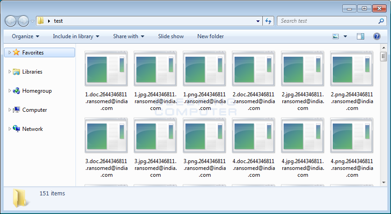391x214 pixels.
Task: Open the Share with menu
Action: pos(128,36)
